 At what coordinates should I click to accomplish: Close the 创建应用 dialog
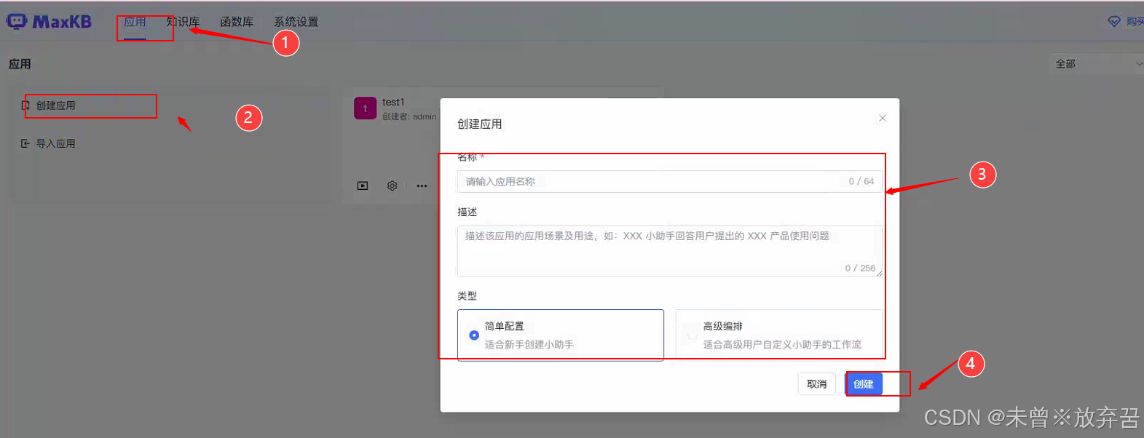coord(882,118)
